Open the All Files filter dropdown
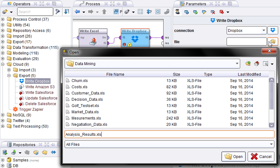280x168 pixels. (272, 145)
